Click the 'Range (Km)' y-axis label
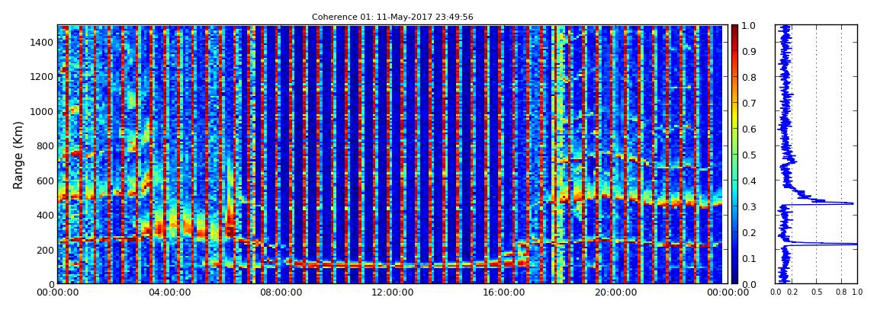The height and width of the screenshot is (310, 877). (x=18, y=154)
